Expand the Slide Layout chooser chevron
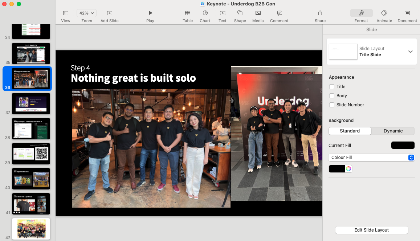Screen dimensions: 420x241 410,52
